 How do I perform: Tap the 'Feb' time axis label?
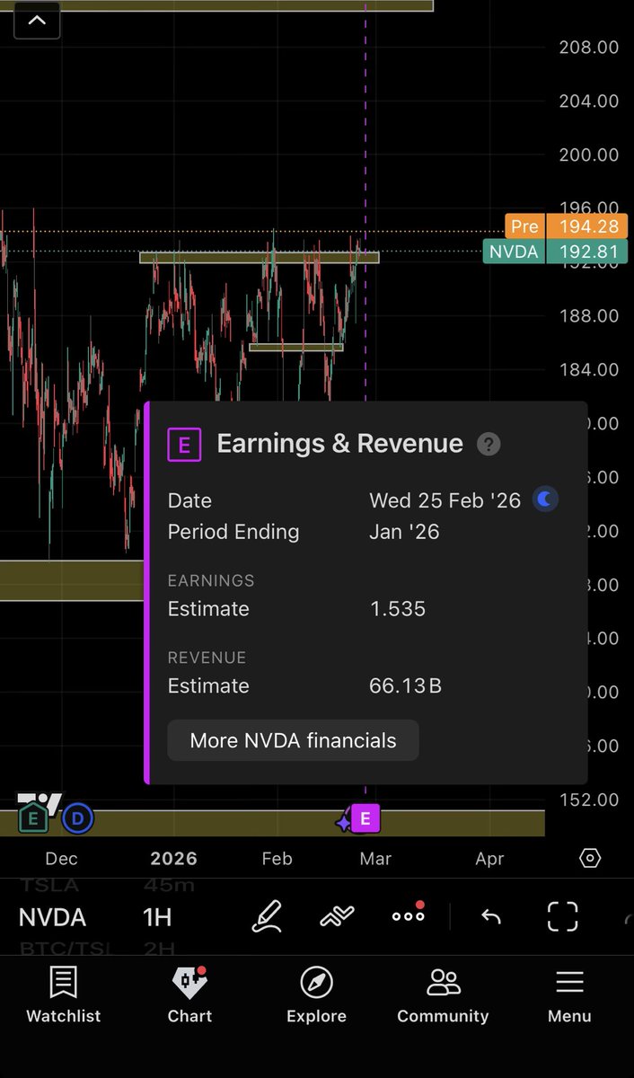tap(277, 859)
